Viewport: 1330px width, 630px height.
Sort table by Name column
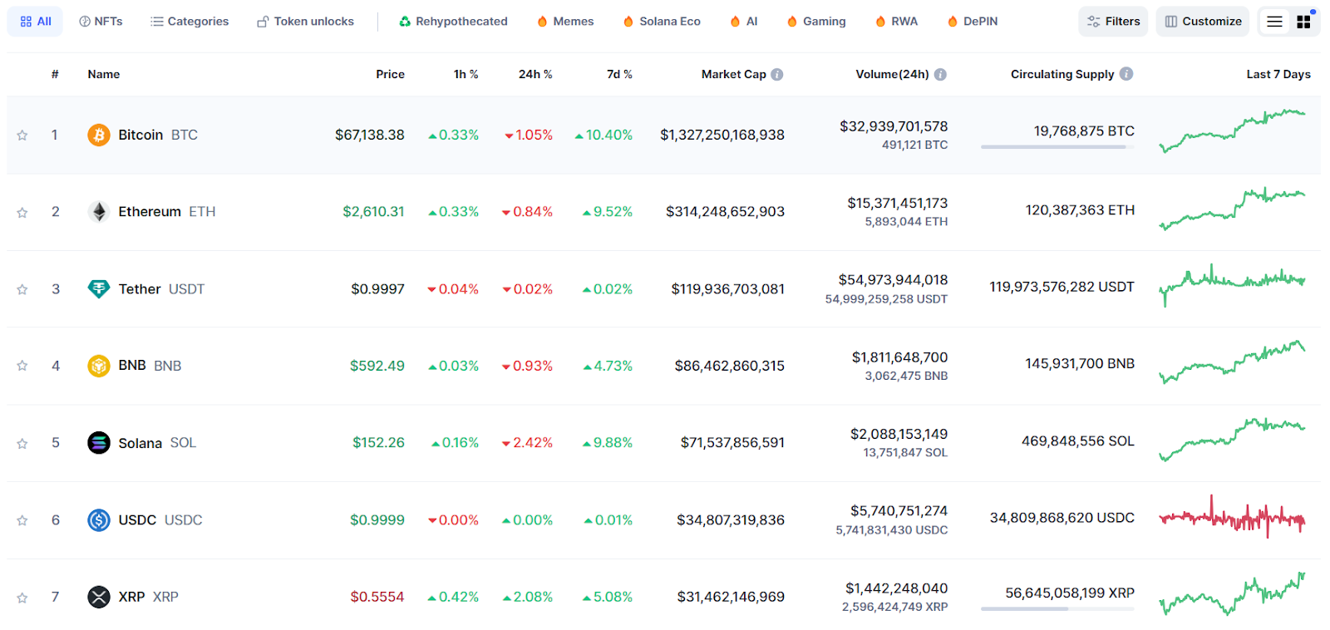click(x=104, y=74)
